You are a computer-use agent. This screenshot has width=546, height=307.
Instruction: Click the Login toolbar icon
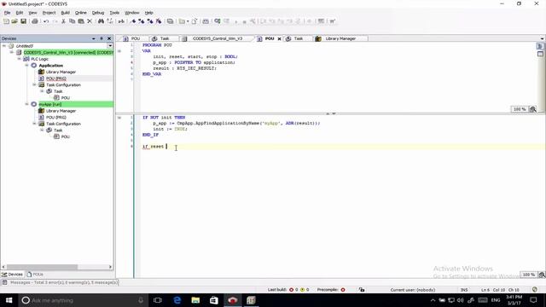click(218, 21)
